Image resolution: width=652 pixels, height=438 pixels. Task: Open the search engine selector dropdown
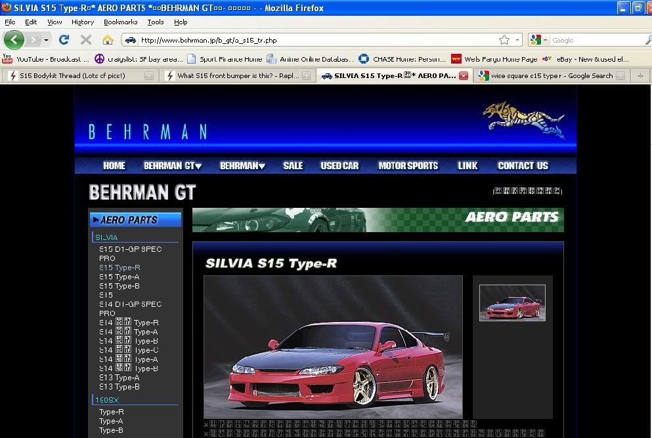[539, 40]
